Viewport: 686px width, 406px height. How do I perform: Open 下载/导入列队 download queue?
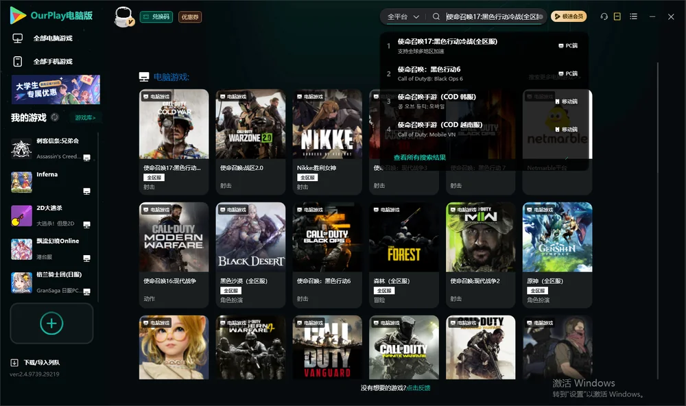coord(35,363)
